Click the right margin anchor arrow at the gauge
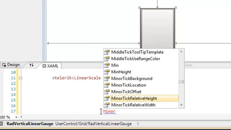231x130 pixels. pyautogui.click(x=176, y=43)
